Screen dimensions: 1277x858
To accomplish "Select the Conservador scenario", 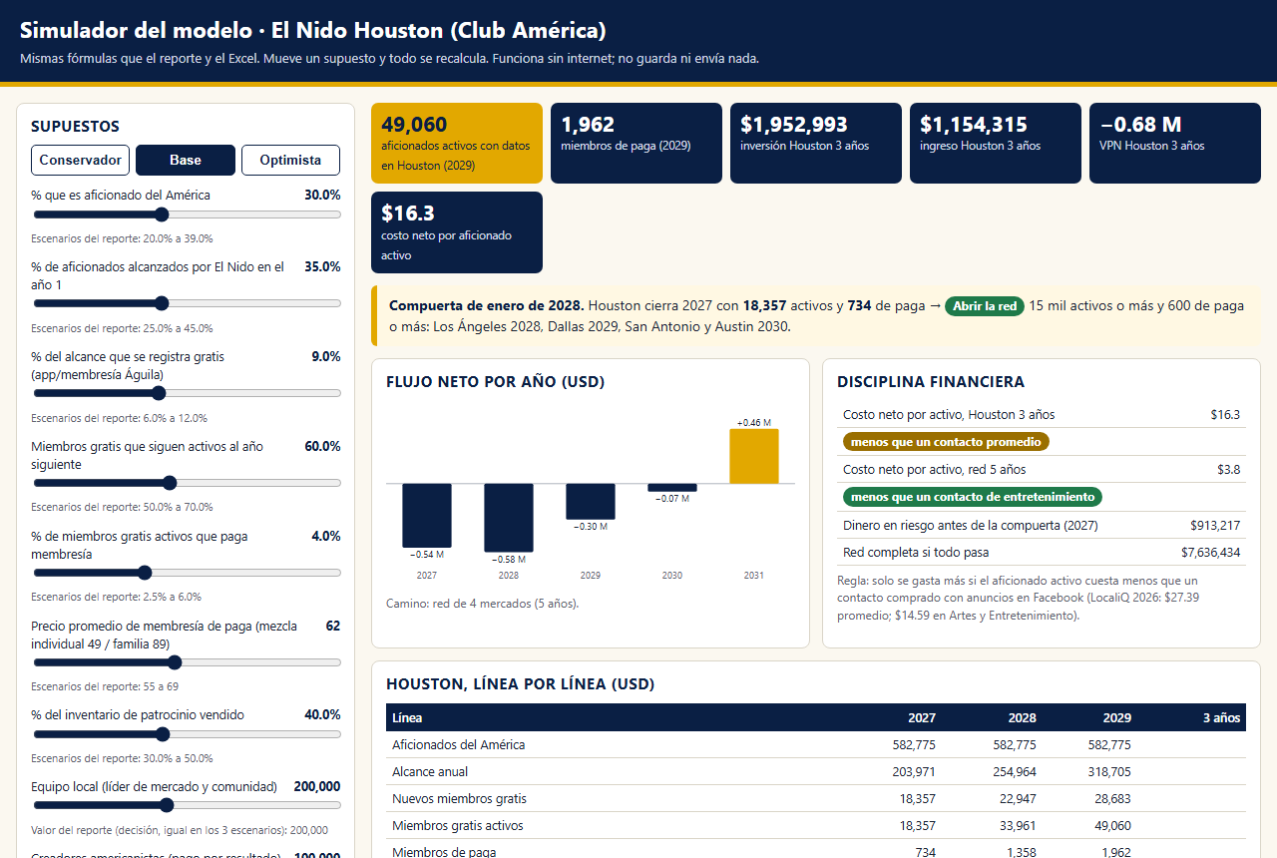I will pyautogui.click(x=81, y=160).
